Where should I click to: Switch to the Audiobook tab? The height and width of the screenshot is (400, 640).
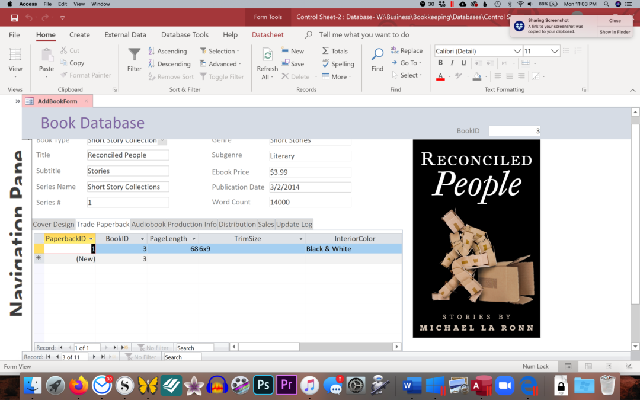click(149, 224)
